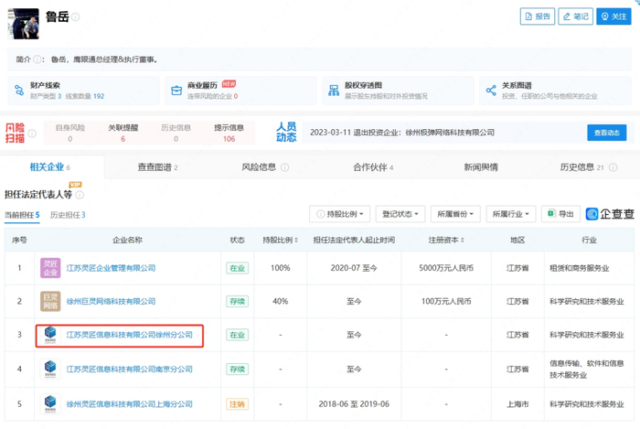This screenshot has height=429, width=640.
Task: Click cube logo in row 3
Action: [50, 335]
